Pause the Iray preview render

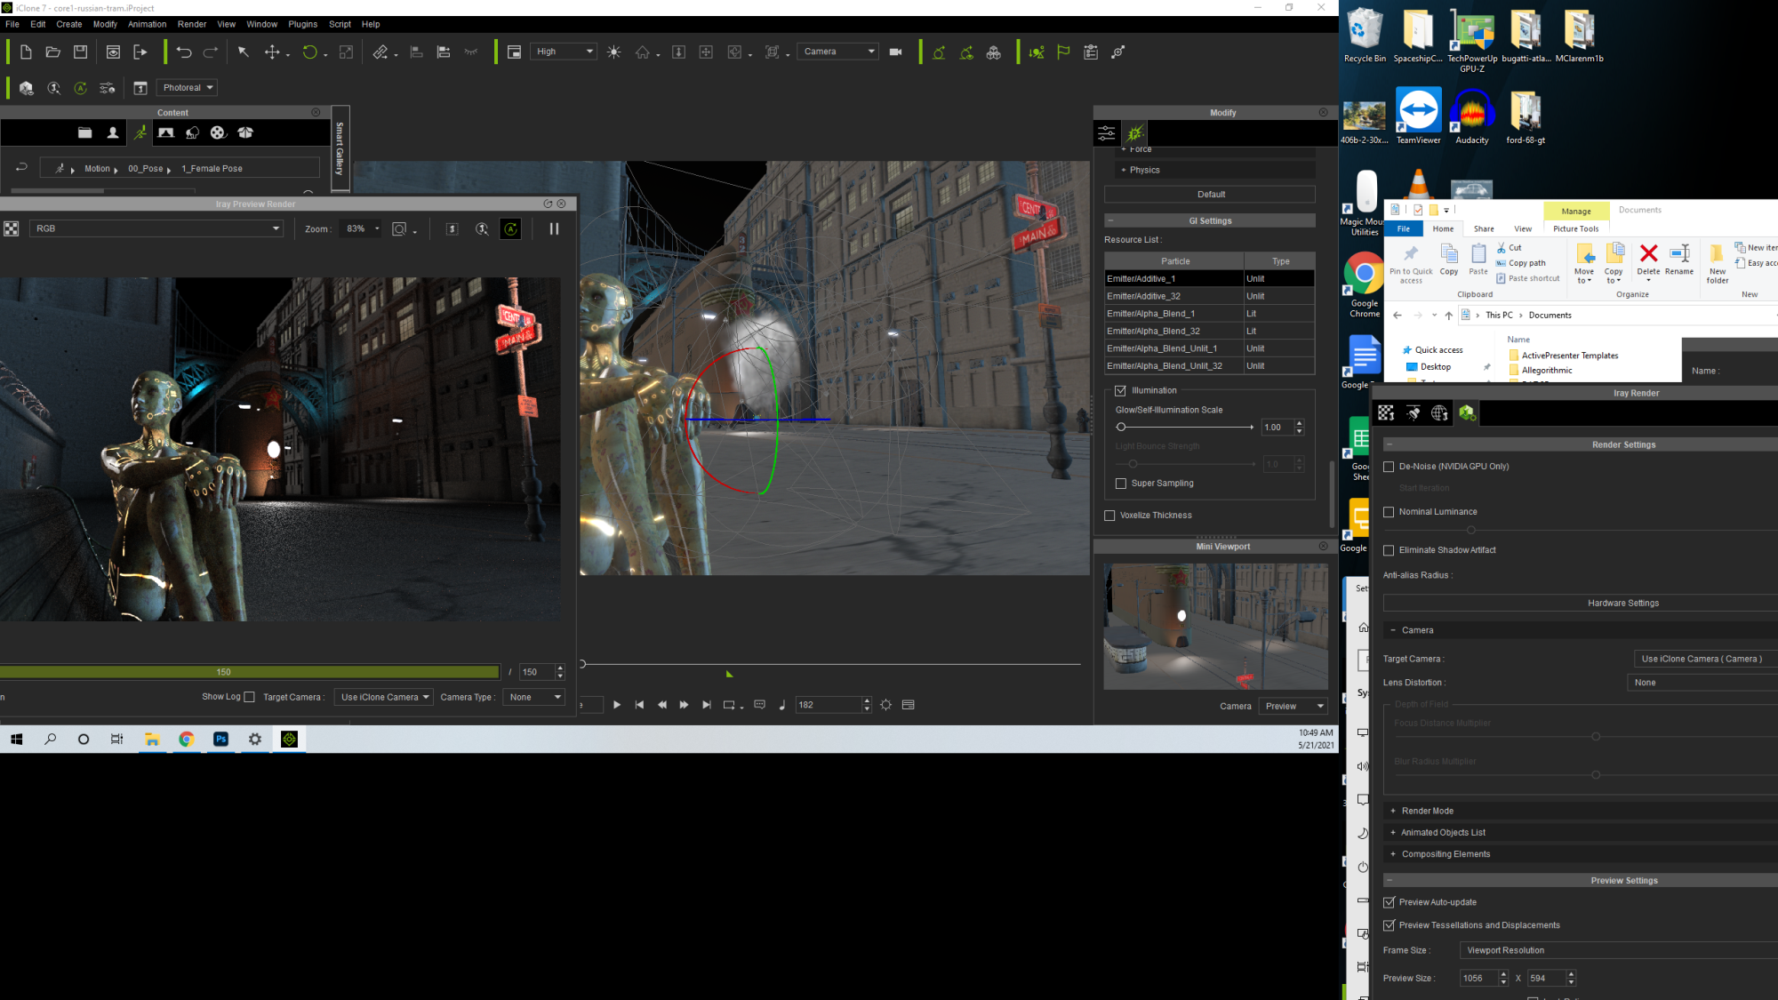click(554, 228)
